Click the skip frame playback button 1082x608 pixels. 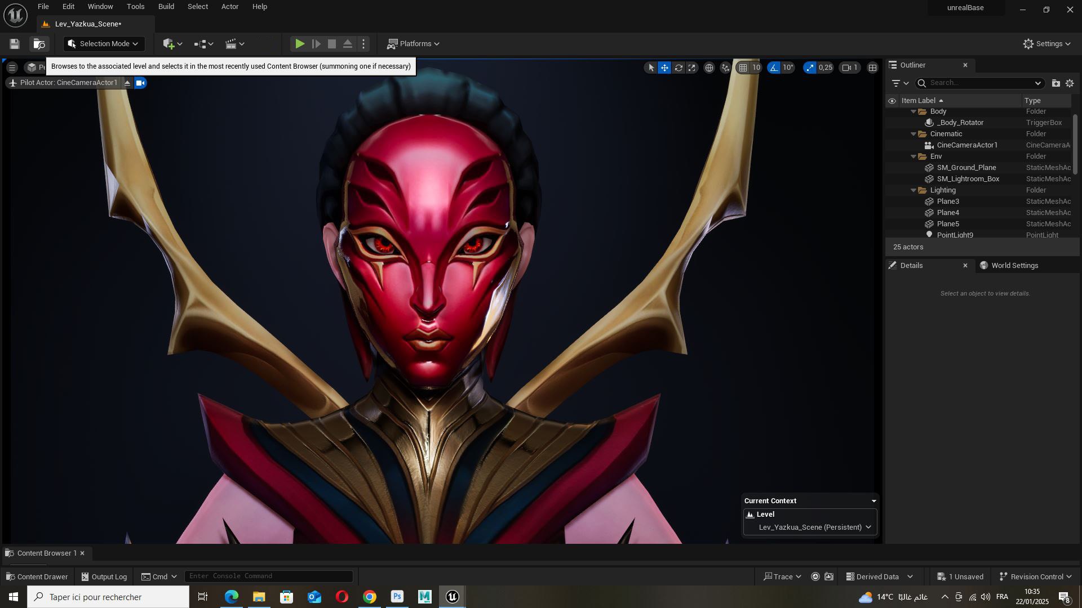[316, 44]
